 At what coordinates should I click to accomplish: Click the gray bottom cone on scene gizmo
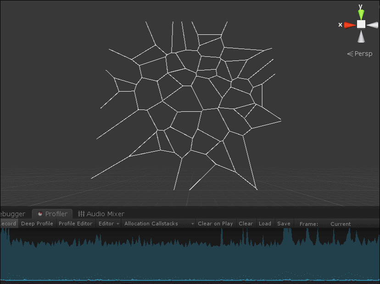361,36
